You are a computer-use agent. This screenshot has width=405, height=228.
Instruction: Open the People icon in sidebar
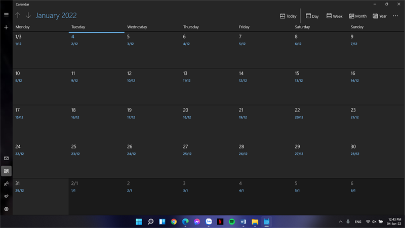[x=6, y=184]
